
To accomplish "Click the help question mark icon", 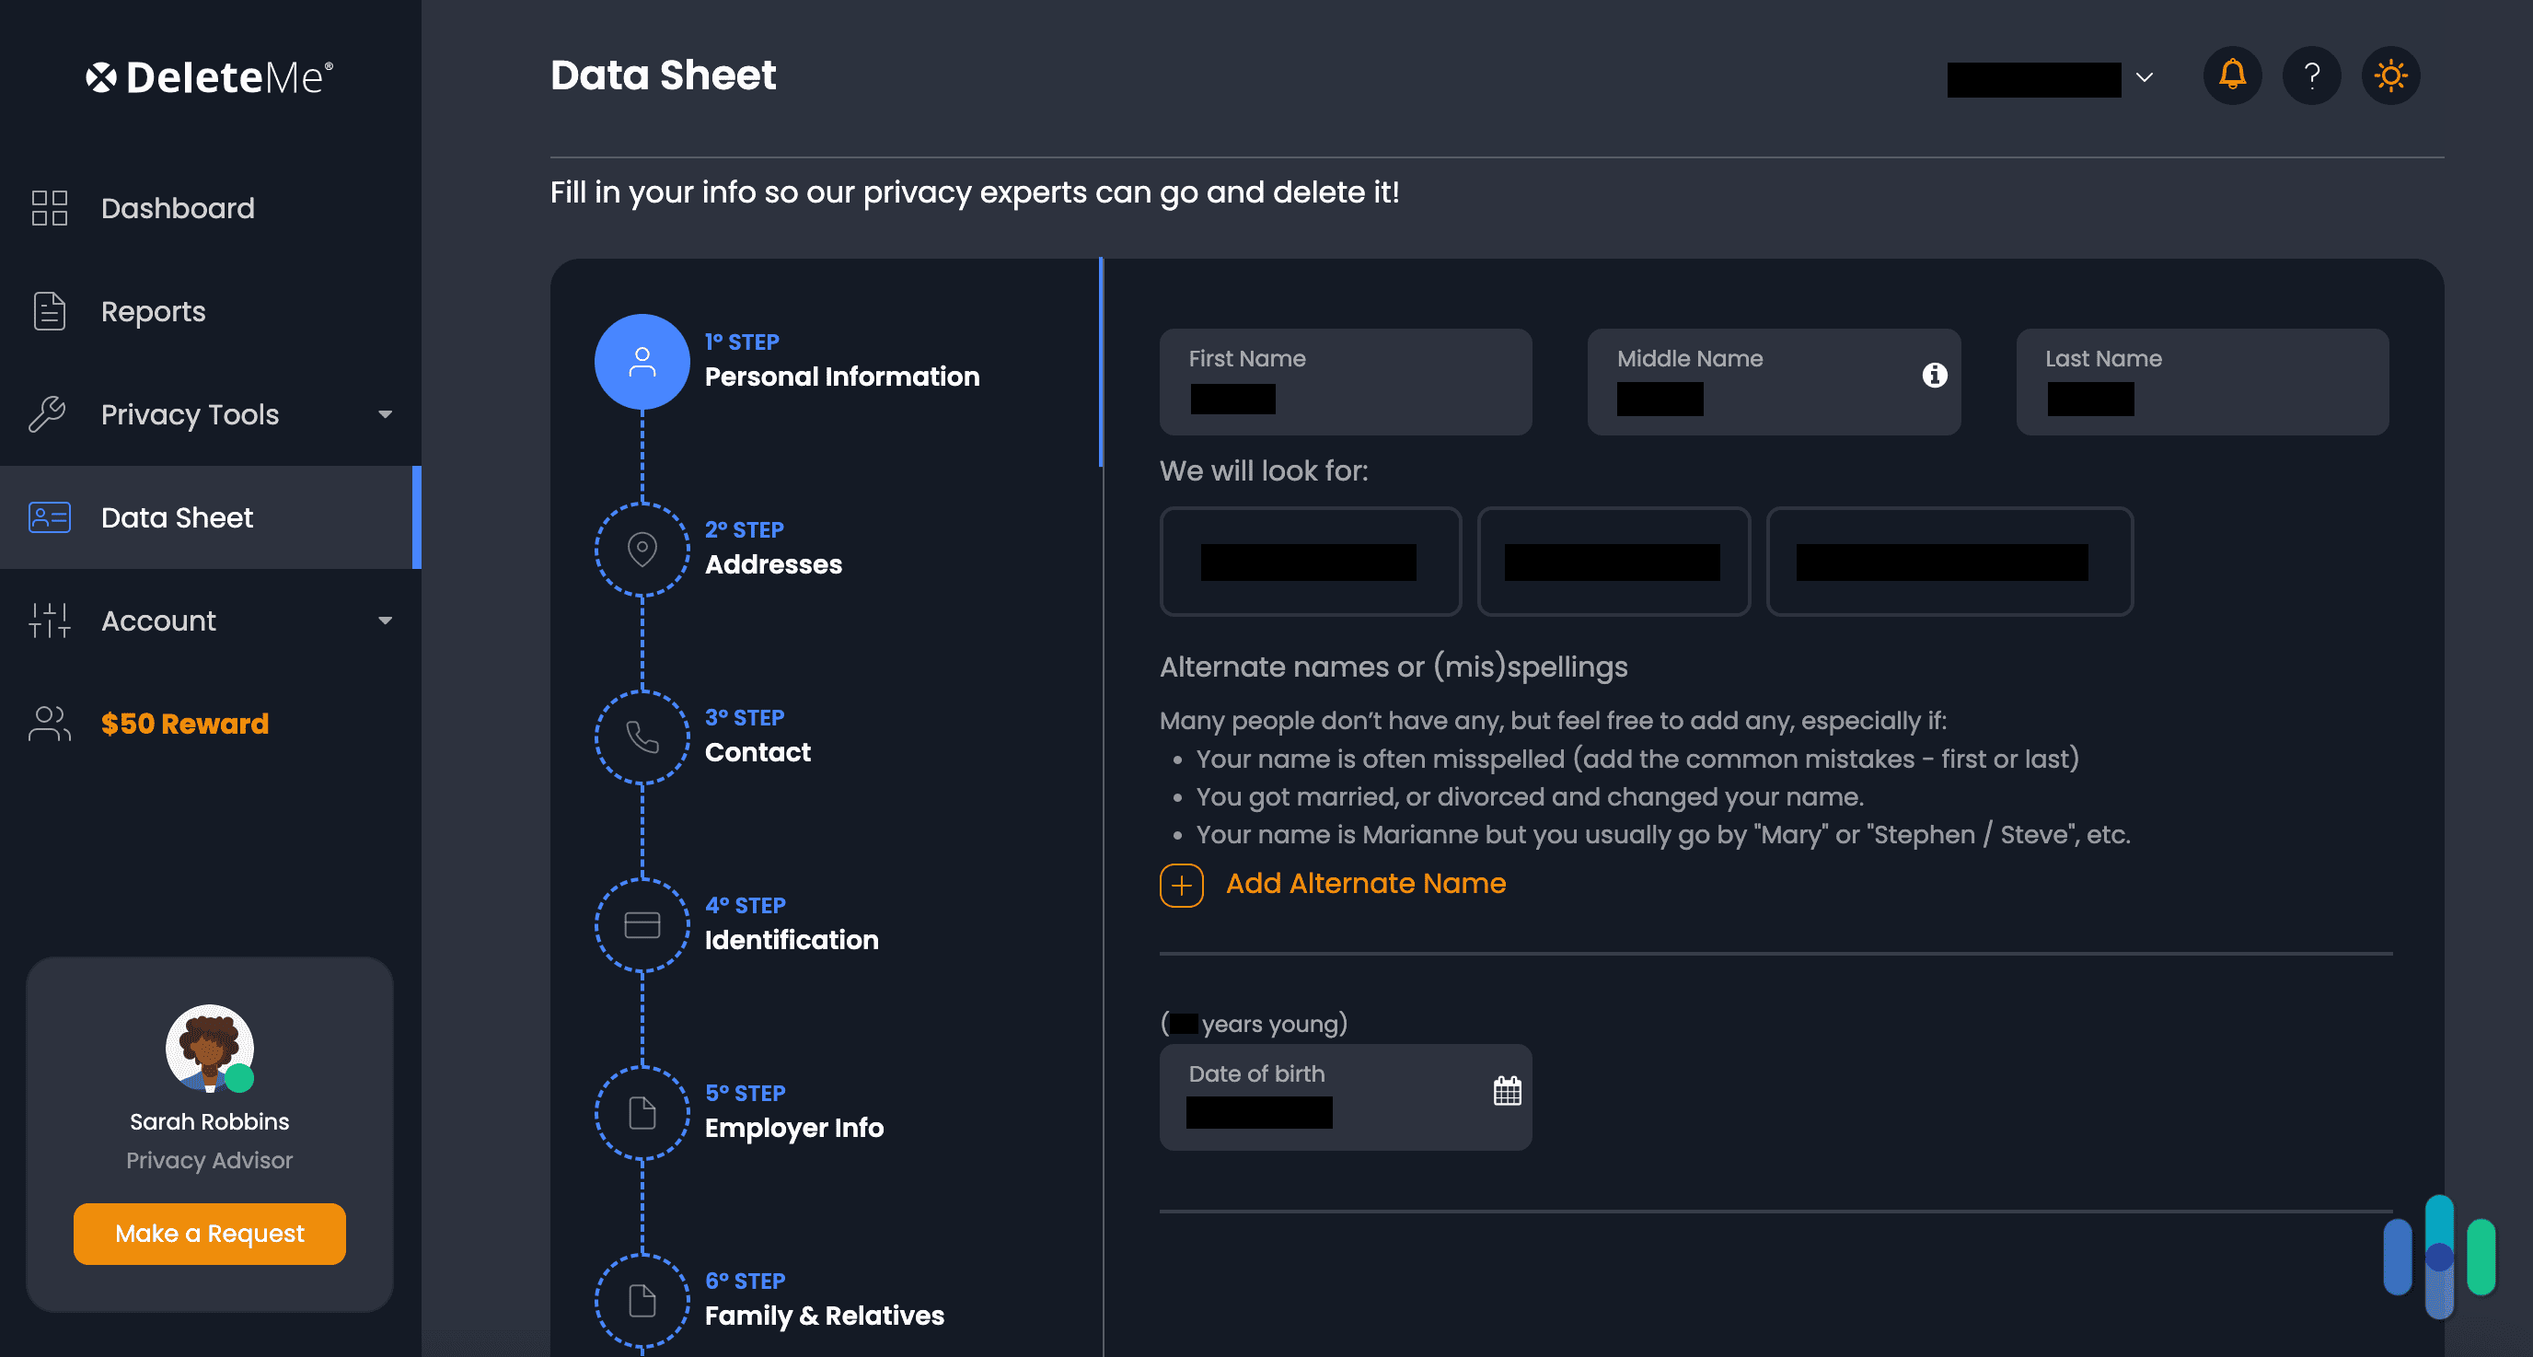I will click(x=2312, y=75).
